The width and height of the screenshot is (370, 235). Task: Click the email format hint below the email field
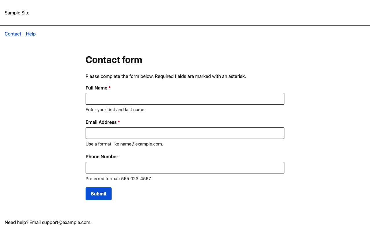pyautogui.click(x=124, y=144)
